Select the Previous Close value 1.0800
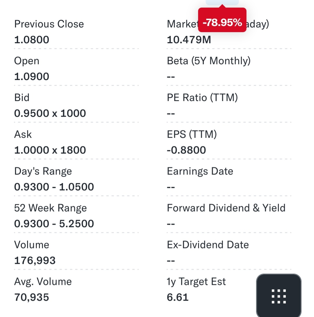The image size is (314, 317). point(32,40)
